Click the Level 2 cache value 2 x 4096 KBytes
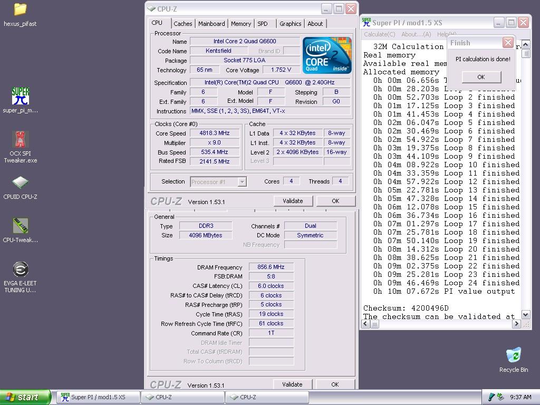This screenshot has height=405, width=540. coord(297,152)
